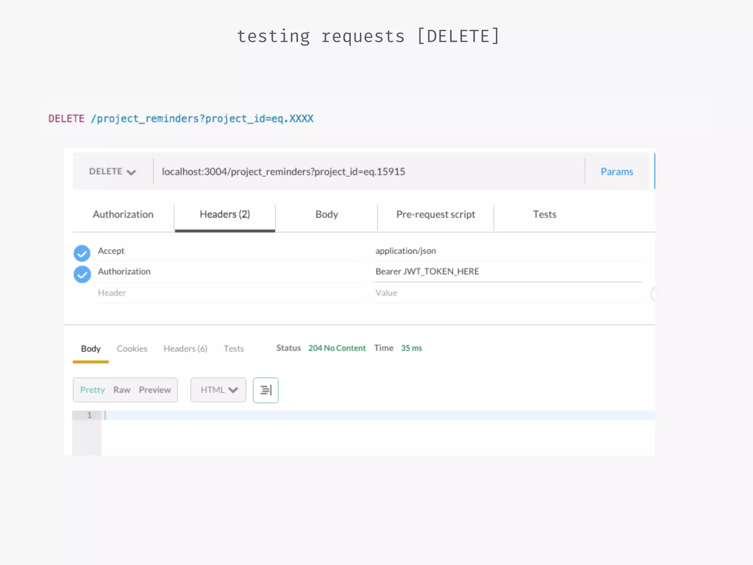Select the Headers (2) request tab
This screenshot has width=753, height=565.
tap(225, 214)
